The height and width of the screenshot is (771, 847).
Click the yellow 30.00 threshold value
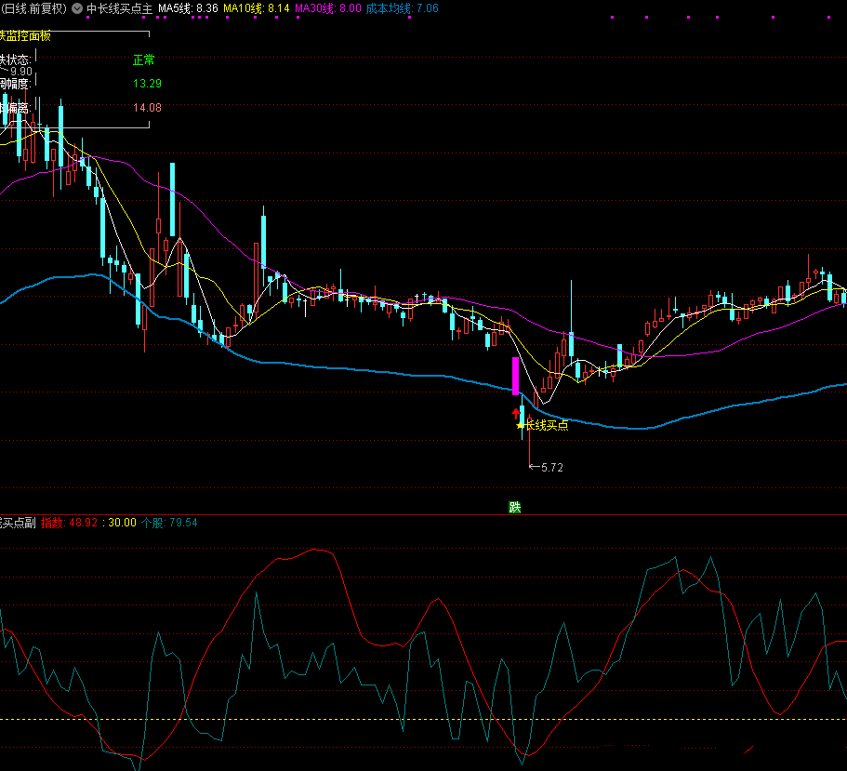coord(122,523)
